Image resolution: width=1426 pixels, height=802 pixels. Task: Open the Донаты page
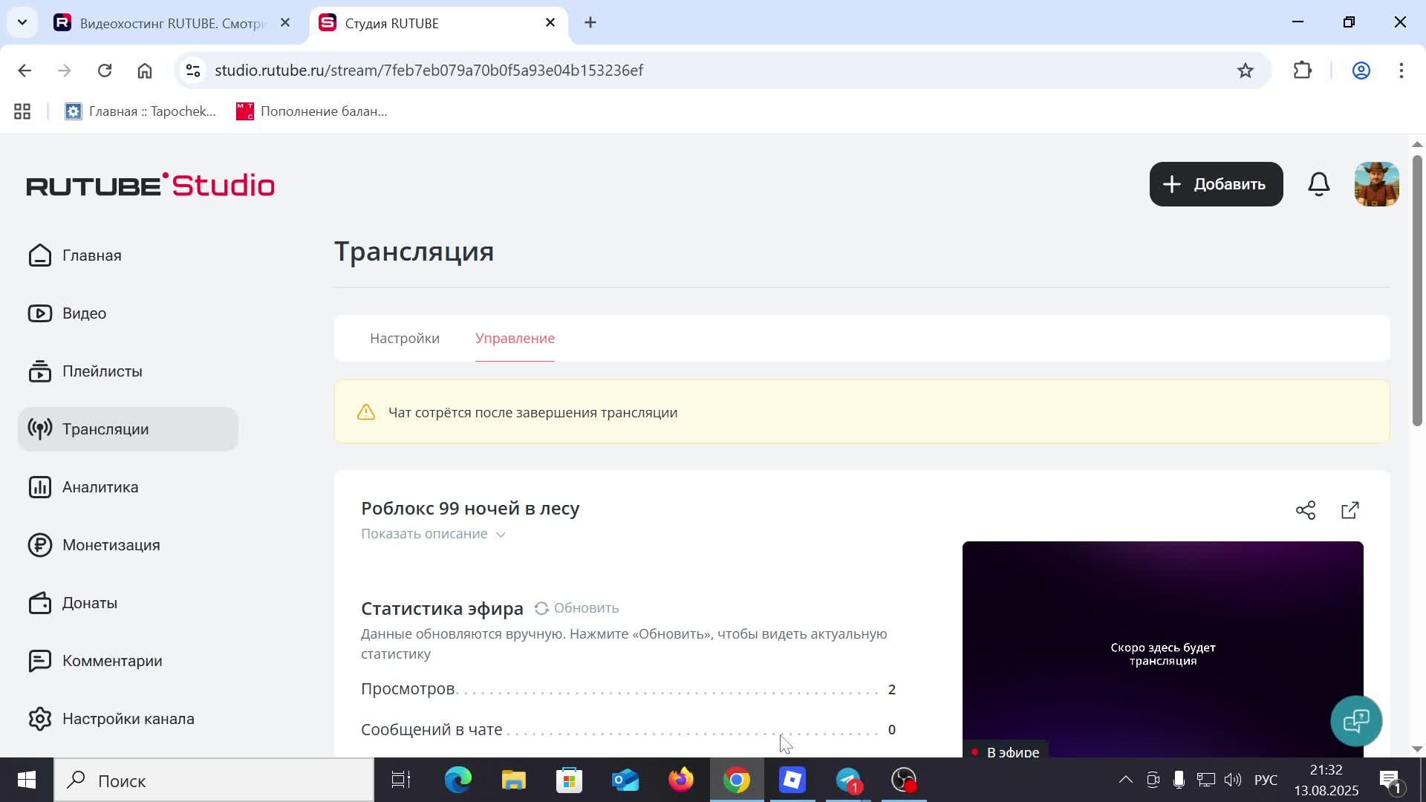tap(90, 602)
